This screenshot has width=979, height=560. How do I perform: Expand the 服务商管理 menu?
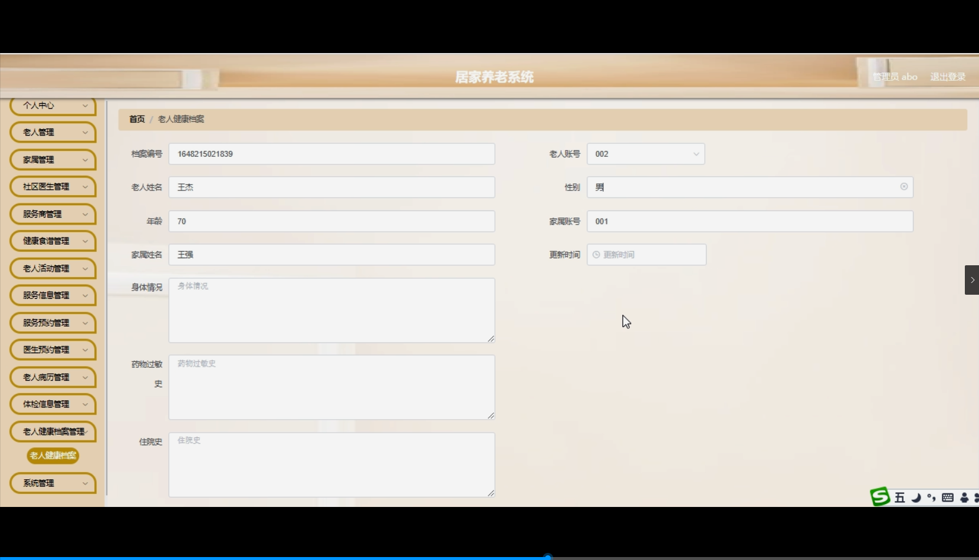[x=53, y=214]
